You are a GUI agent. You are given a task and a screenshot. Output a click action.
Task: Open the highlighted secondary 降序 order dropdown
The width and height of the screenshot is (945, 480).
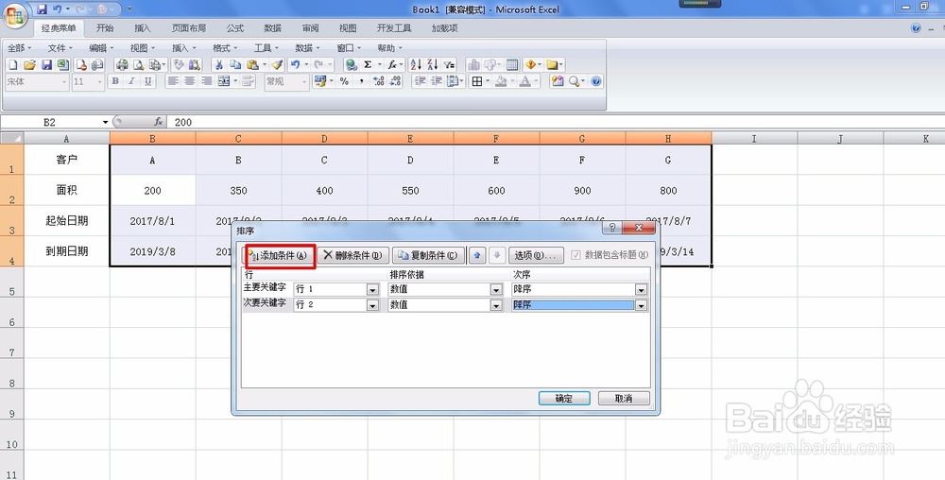pyautogui.click(x=641, y=305)
